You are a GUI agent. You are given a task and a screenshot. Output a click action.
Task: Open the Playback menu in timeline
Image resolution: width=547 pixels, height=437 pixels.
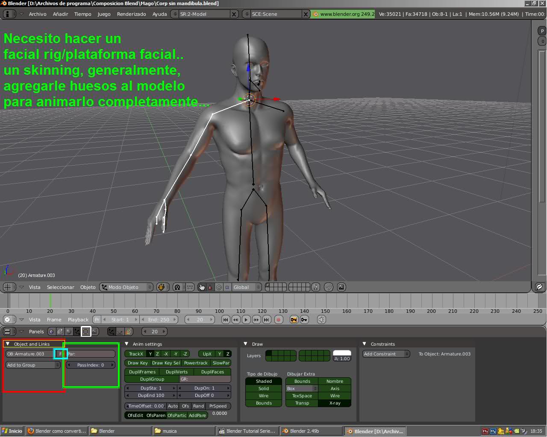point(78,320)
